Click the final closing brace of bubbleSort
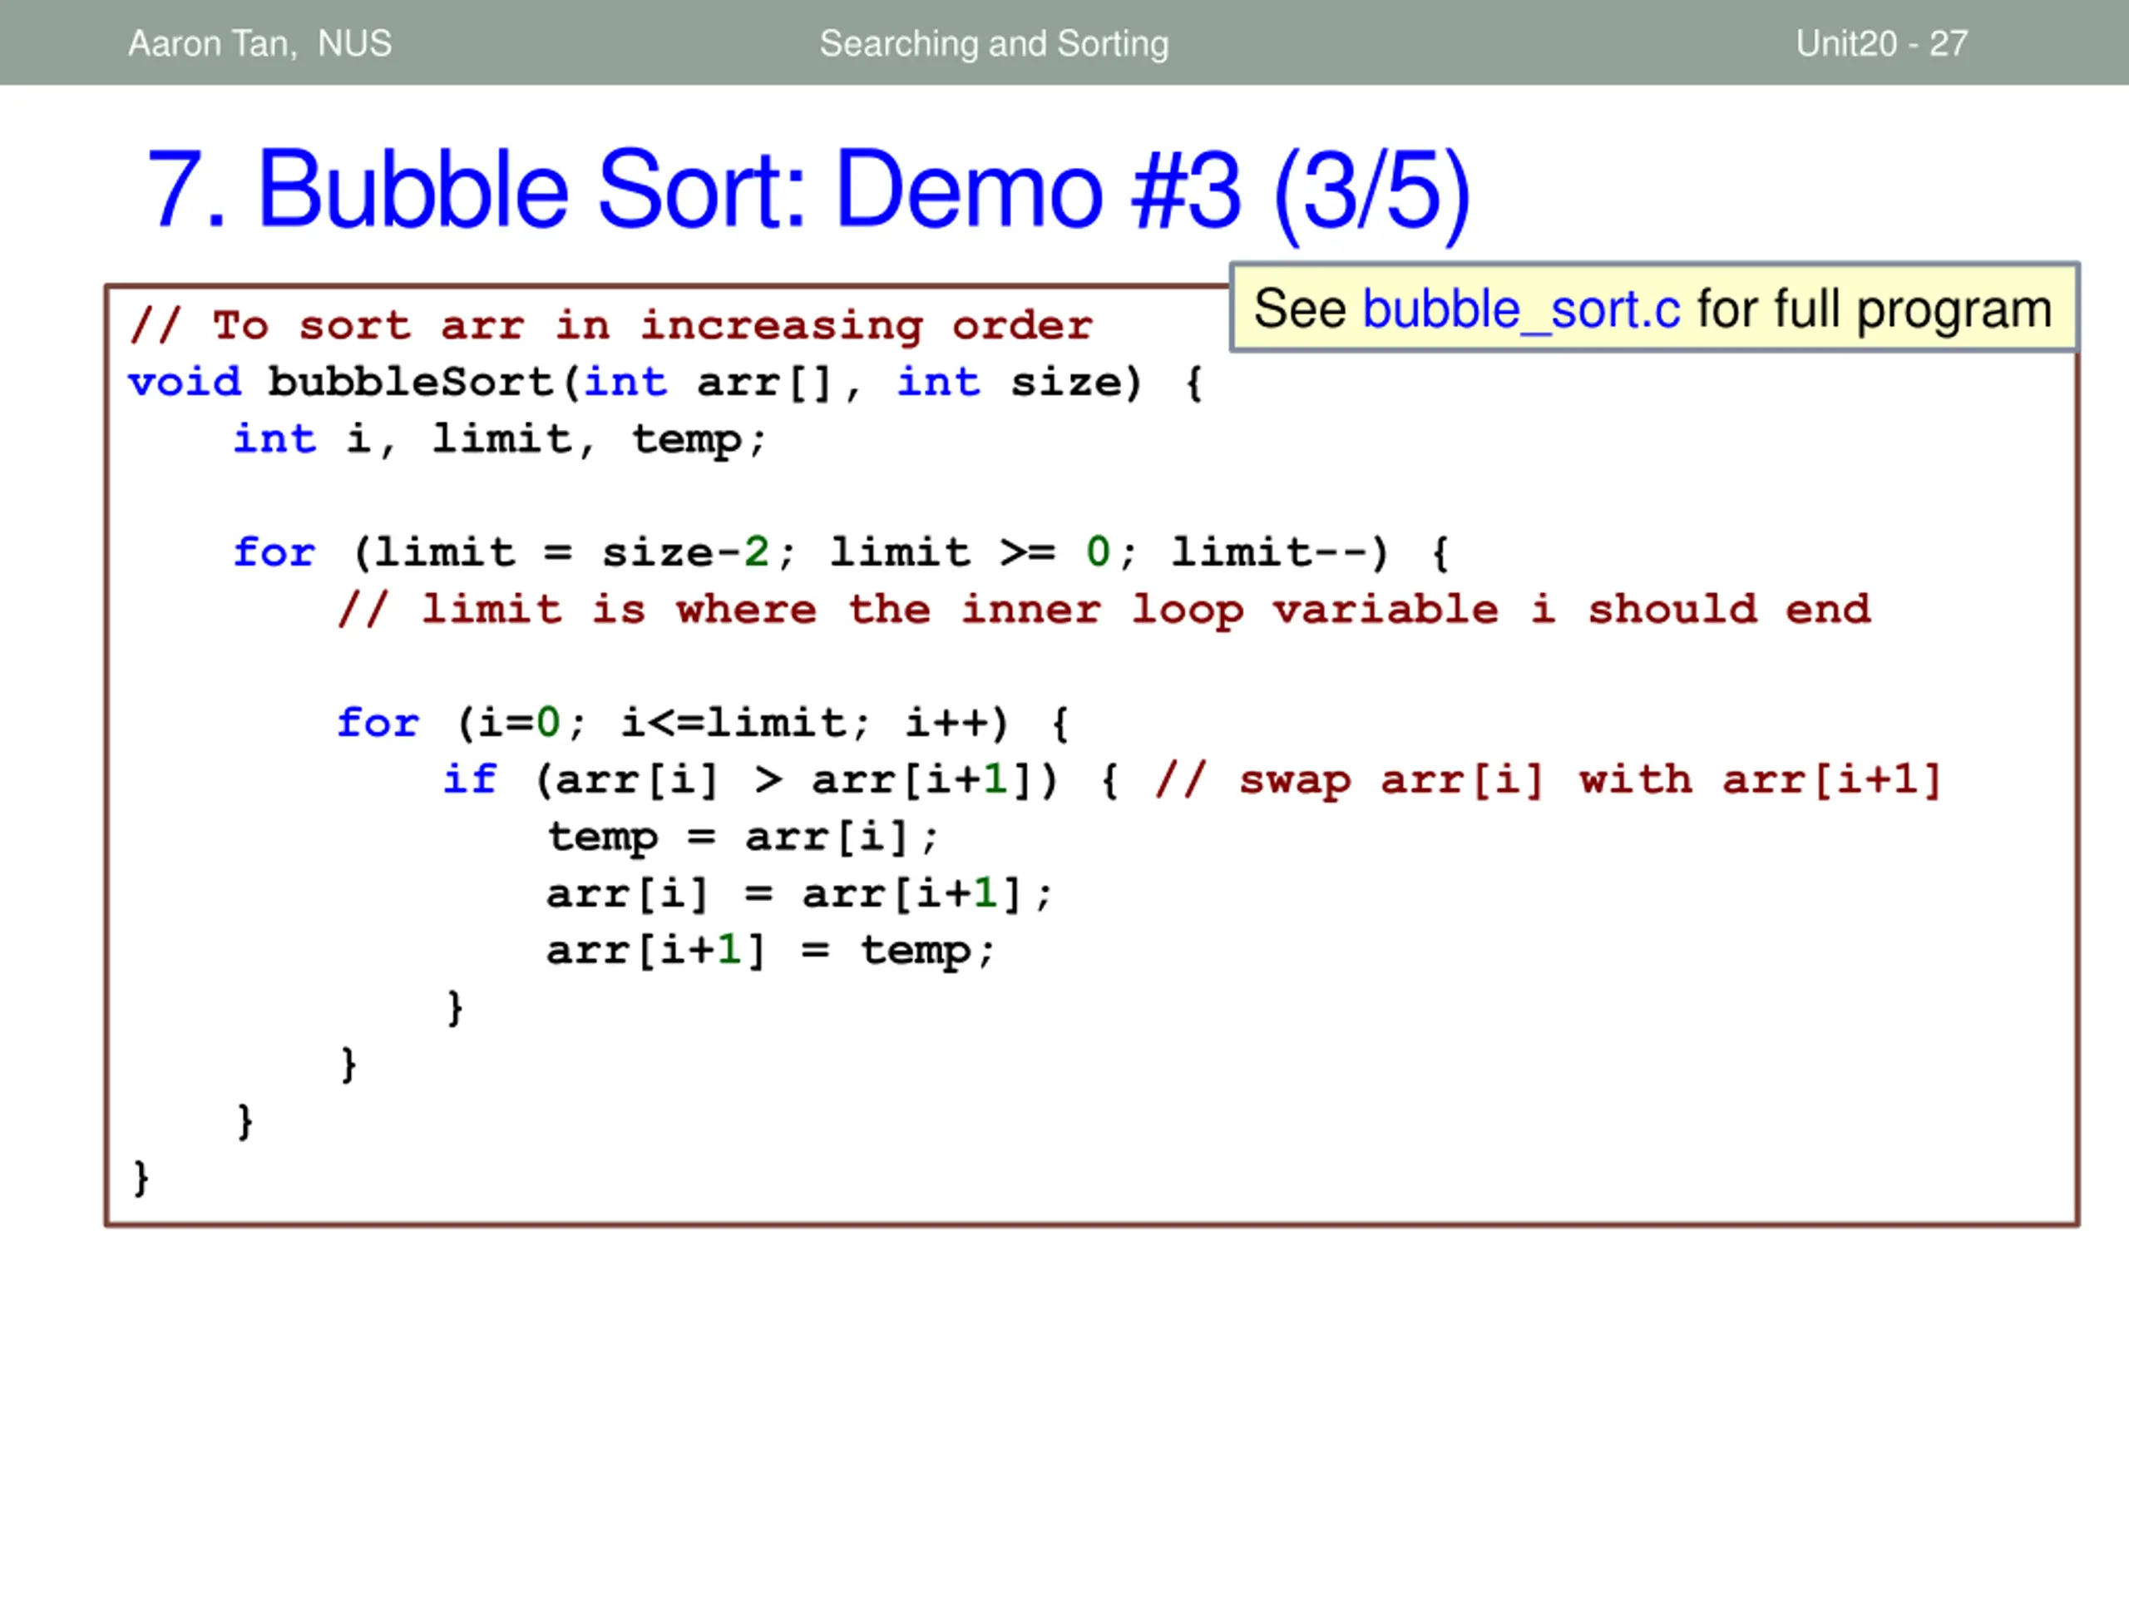The width and height of the screenshot is (2129, 1597). click(x=141, y=1177)
